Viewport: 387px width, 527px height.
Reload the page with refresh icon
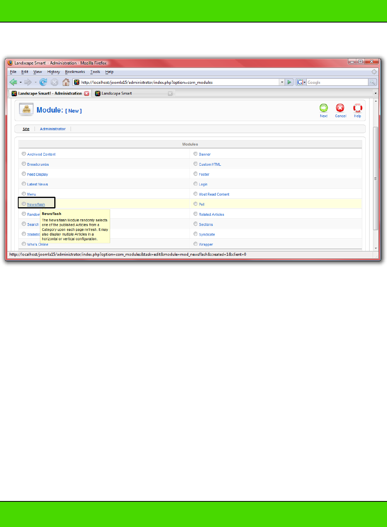coord(43,82)
